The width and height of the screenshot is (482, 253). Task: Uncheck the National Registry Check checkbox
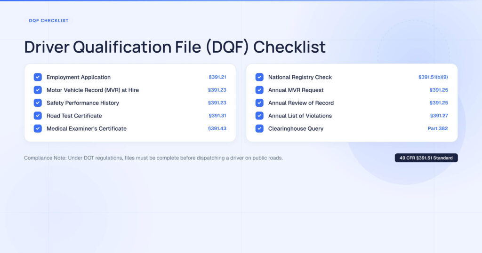[x=259, y=77]
